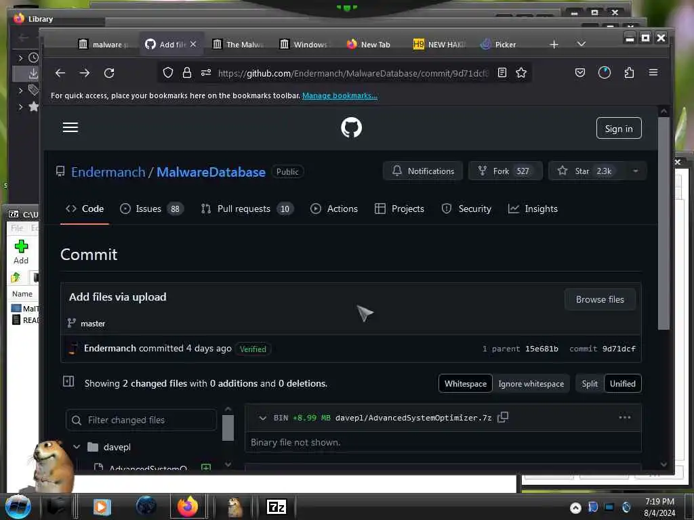This screenshot has width=694, height=520.
Task: Open parent commit 15e681b
Action: [x=542, y=349]
